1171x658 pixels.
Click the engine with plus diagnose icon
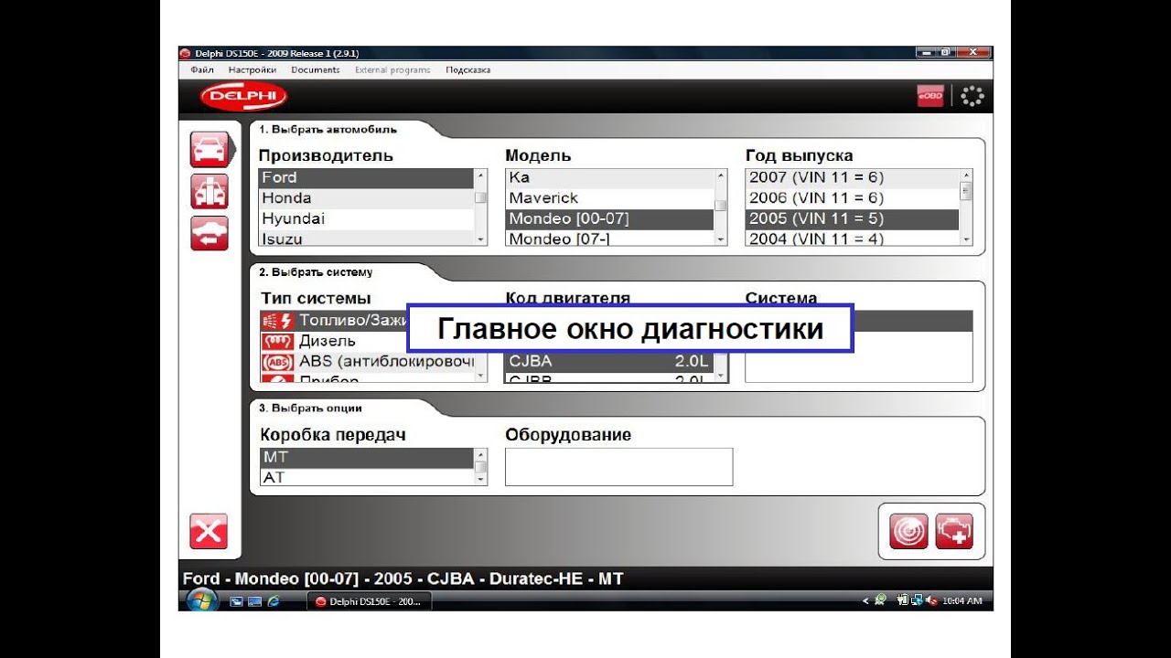pos(954,531)
